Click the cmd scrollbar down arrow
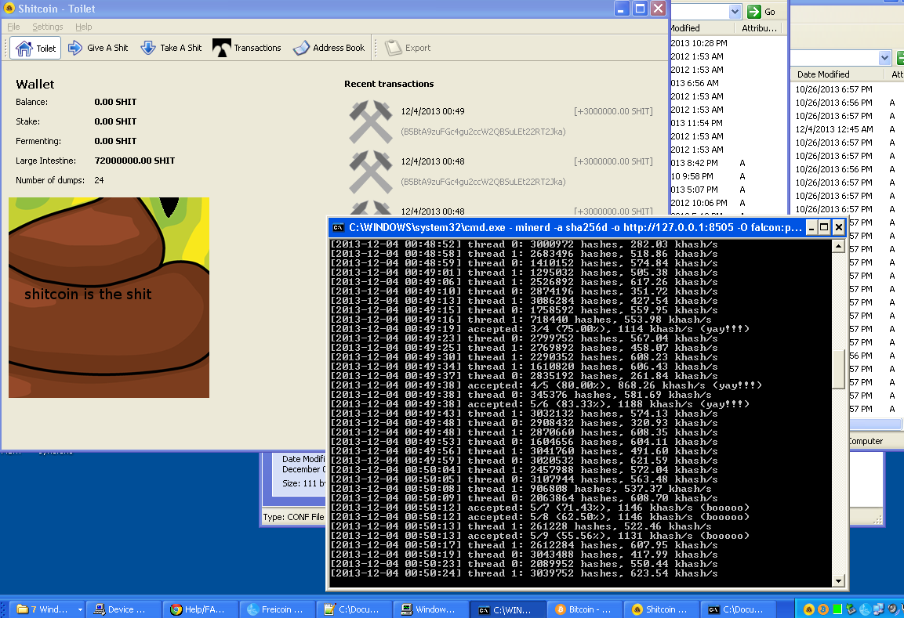Viewport: 904px width, 618px height. 839,580
